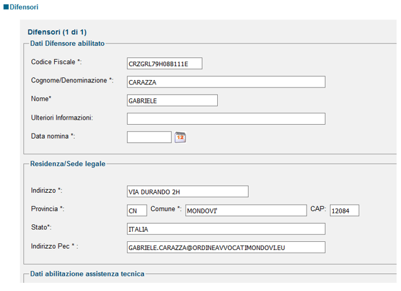Click the blue square beside Difensori heading
Image resolution: width=401 pixels, height=291 pixels.
6,7
